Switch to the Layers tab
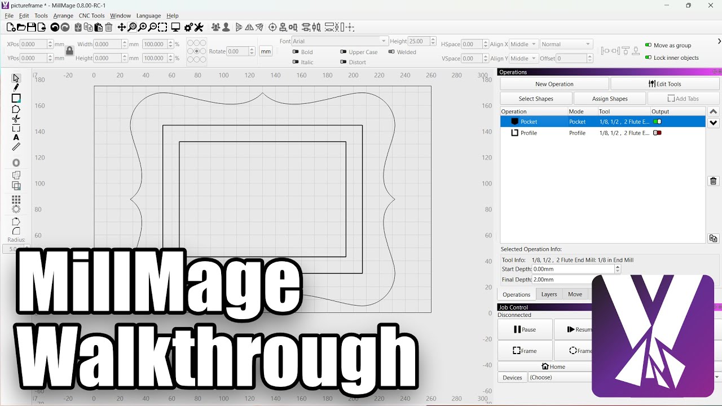 click(x=549, y=294)
